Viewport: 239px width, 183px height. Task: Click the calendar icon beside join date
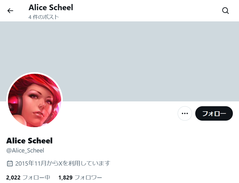10,163
